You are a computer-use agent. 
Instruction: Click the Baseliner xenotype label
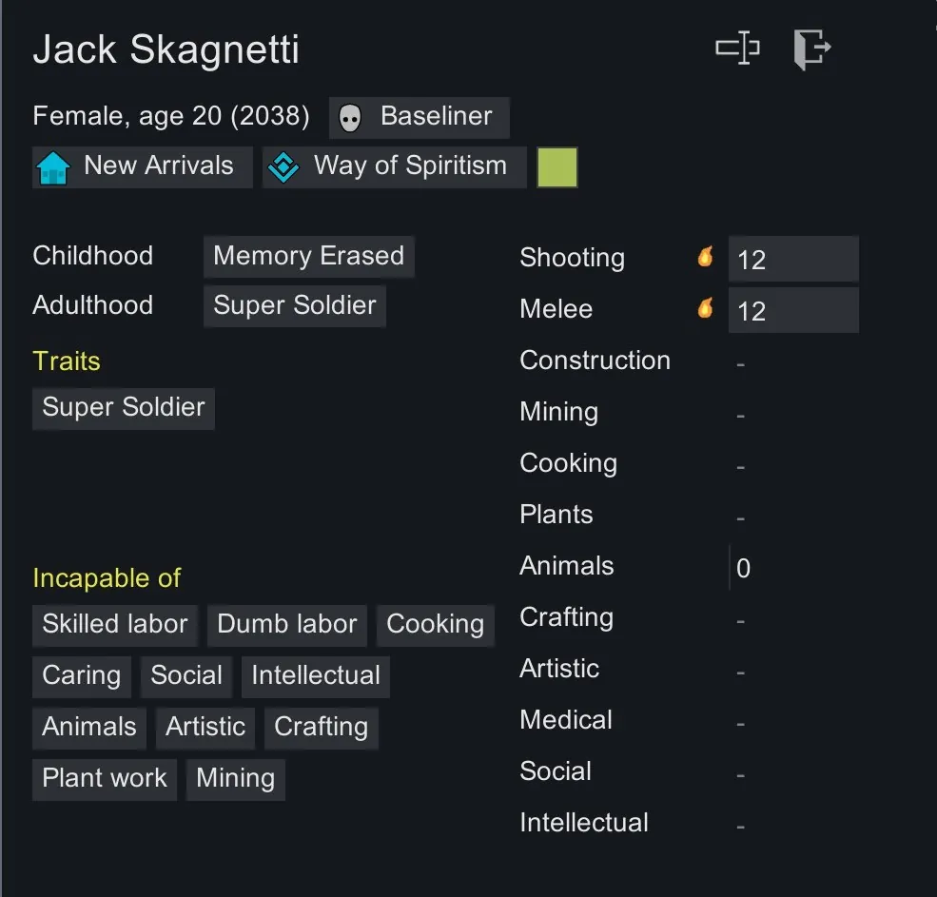pos(436,117)
